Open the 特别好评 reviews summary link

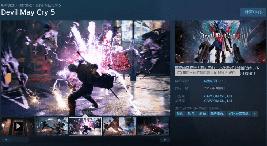pyautogui.click(x=210, y=81)
